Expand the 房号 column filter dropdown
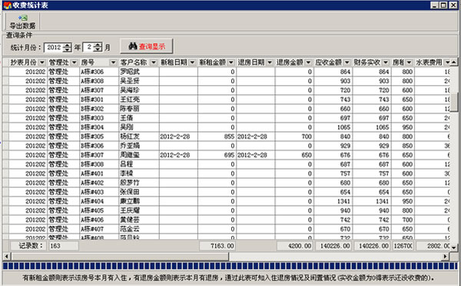461x286 pixels. 114,62
